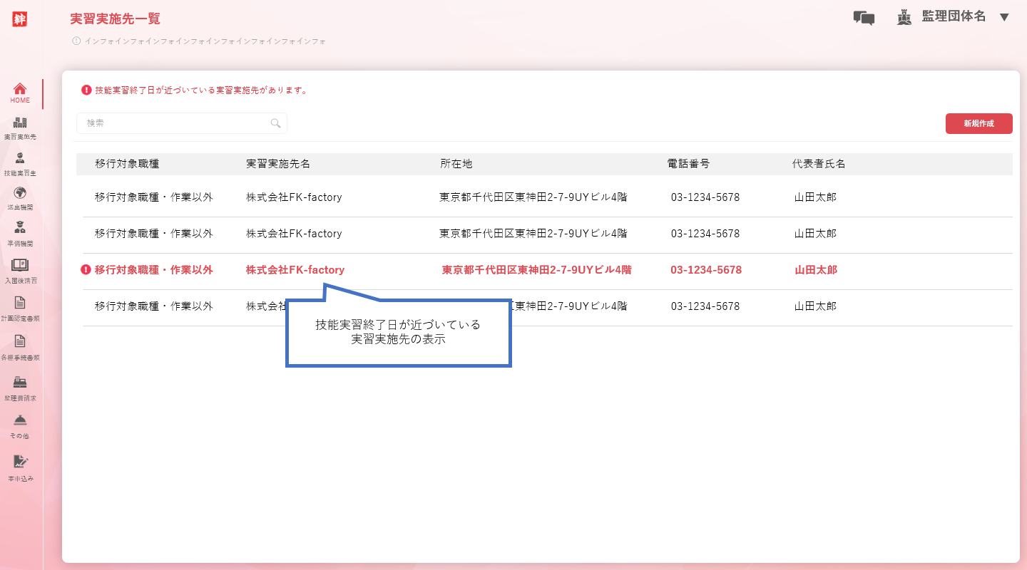This screenshot has width=1027, height=570.
Task: Open the 入国後講習 book icon
Action: (x=20, y=266)
